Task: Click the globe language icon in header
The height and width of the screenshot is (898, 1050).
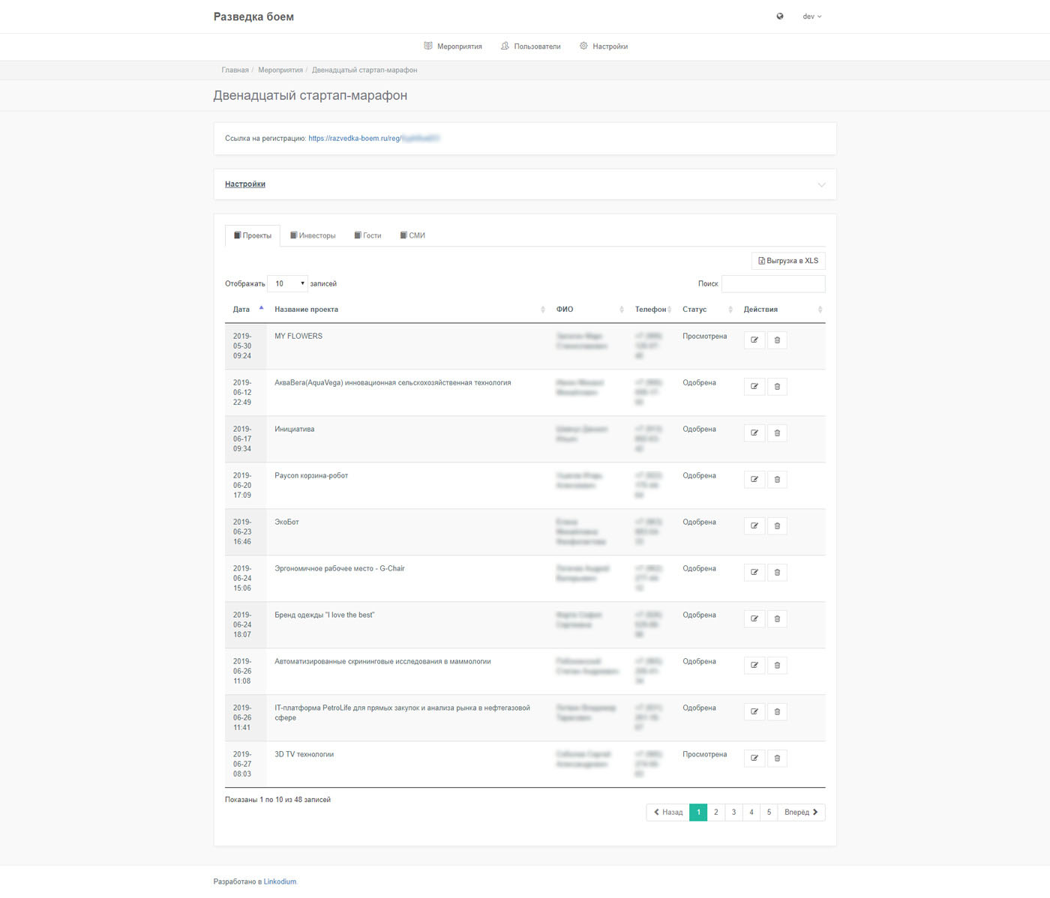Action: click(780, 16)
